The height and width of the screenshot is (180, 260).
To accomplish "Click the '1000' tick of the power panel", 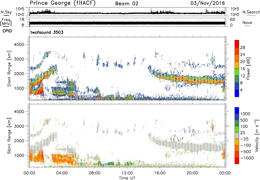I will [x=19, y=88].
